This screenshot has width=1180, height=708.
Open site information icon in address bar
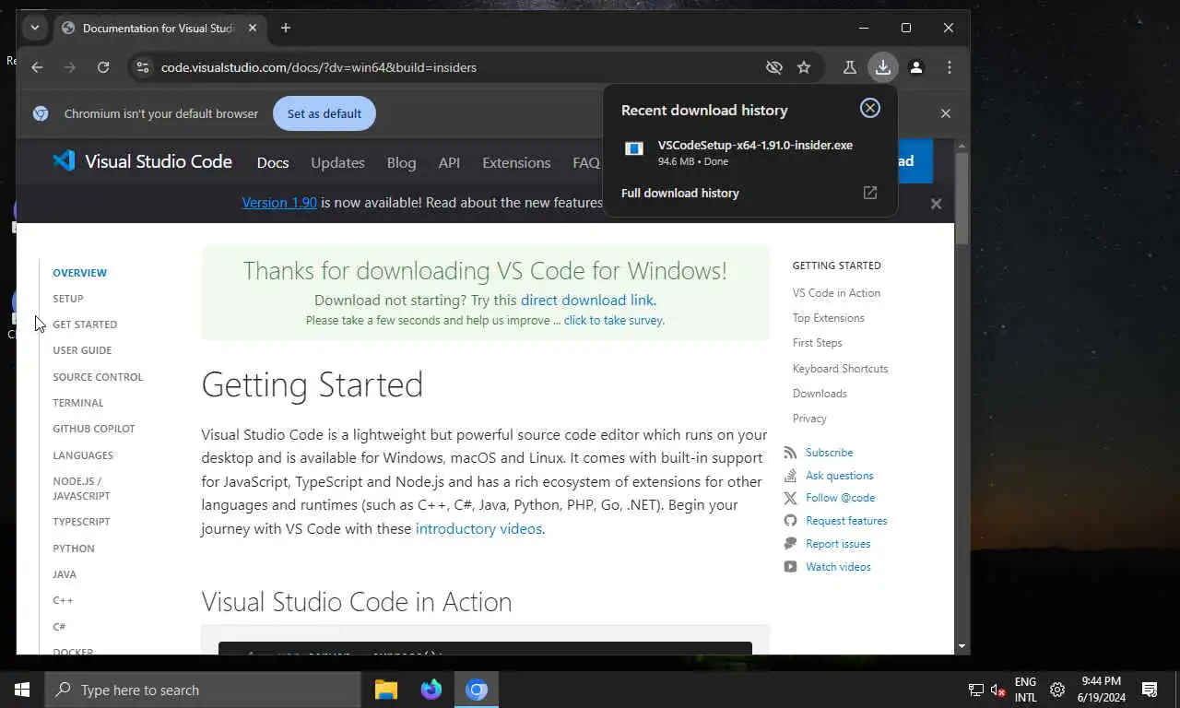141,67
